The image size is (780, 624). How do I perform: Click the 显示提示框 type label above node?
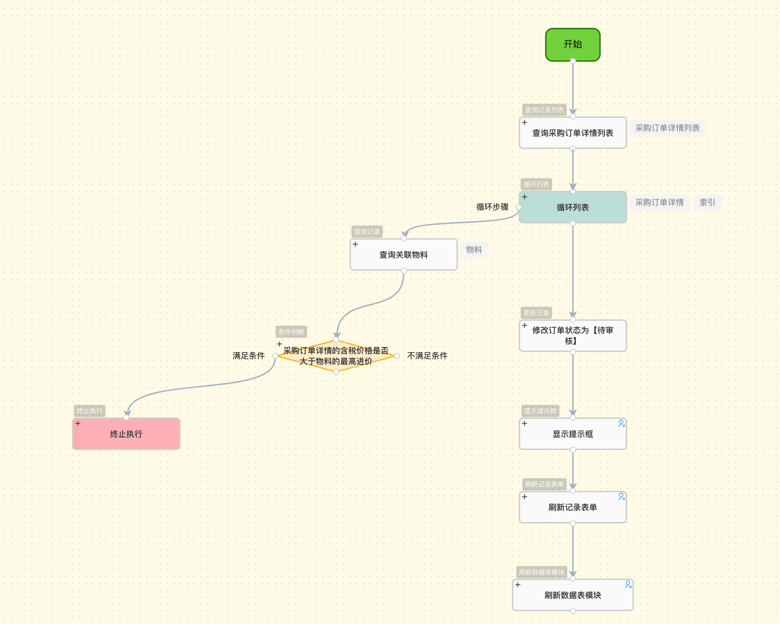(x=540, y=411)
